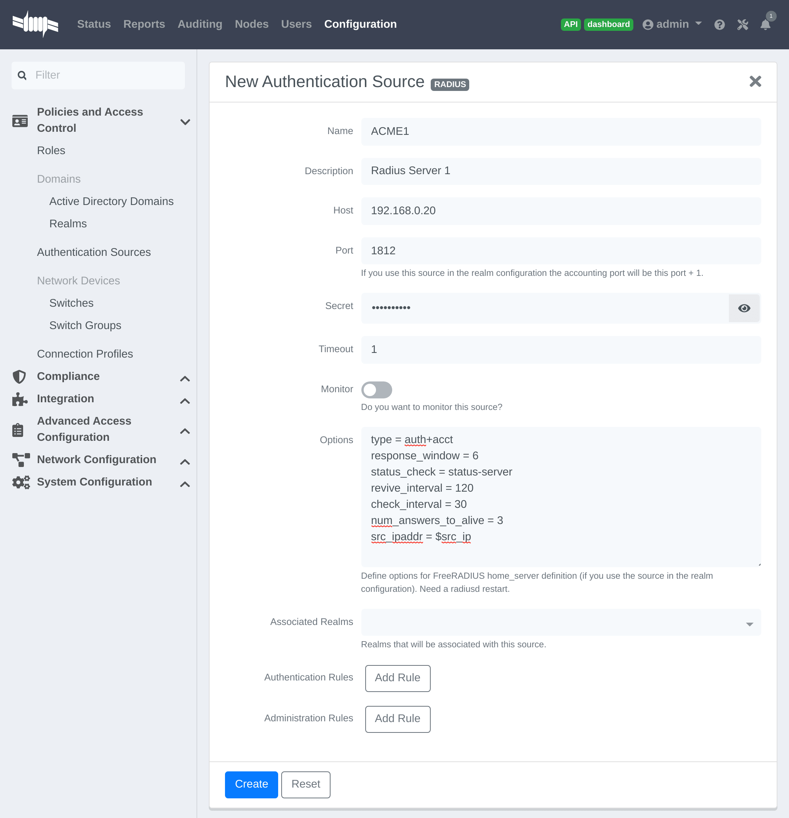Show the Secret using eye icon

pos(744,308)
